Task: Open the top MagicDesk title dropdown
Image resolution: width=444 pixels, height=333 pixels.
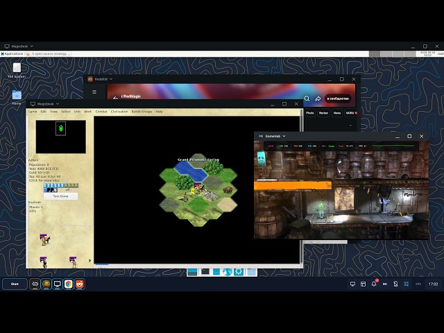Action: pyautogui.click(x=32, y=46)
